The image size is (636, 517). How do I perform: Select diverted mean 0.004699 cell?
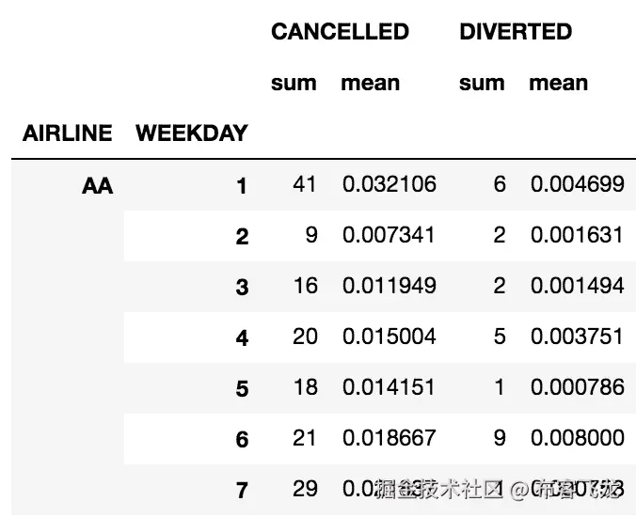577,184
